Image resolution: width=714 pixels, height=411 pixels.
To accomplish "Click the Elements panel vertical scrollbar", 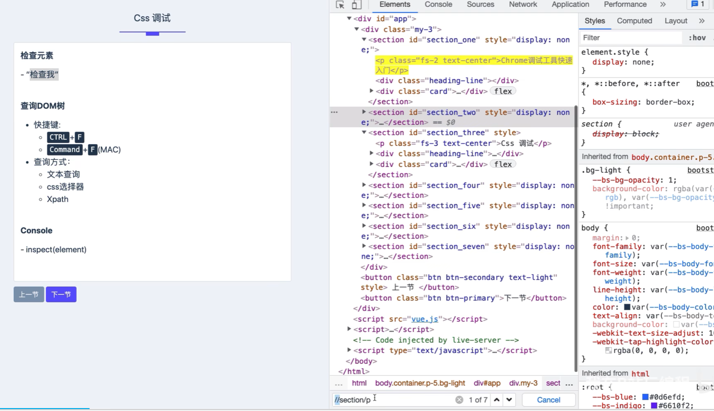I will [x=576, y=239].
